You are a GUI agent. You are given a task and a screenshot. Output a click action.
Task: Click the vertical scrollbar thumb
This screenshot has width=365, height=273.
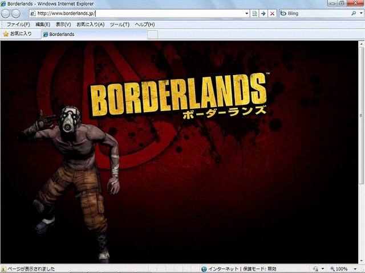tap(361, 115)
